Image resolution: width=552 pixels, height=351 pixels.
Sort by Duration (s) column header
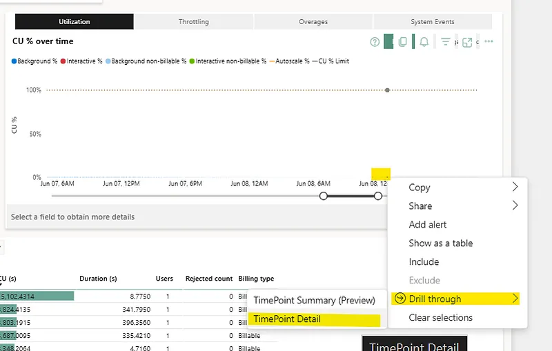tap(98, 279)
